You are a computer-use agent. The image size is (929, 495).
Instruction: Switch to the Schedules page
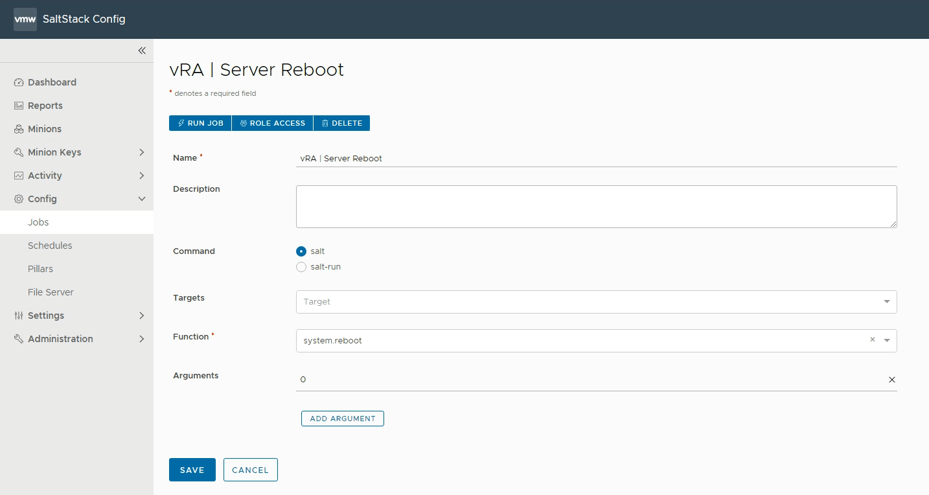point(51,245)
